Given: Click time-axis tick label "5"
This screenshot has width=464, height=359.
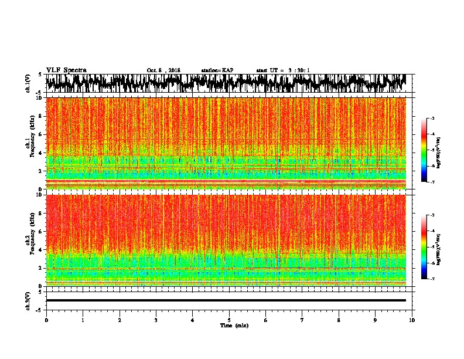Looking at the screenshot, I should click(x=229, y=320).
